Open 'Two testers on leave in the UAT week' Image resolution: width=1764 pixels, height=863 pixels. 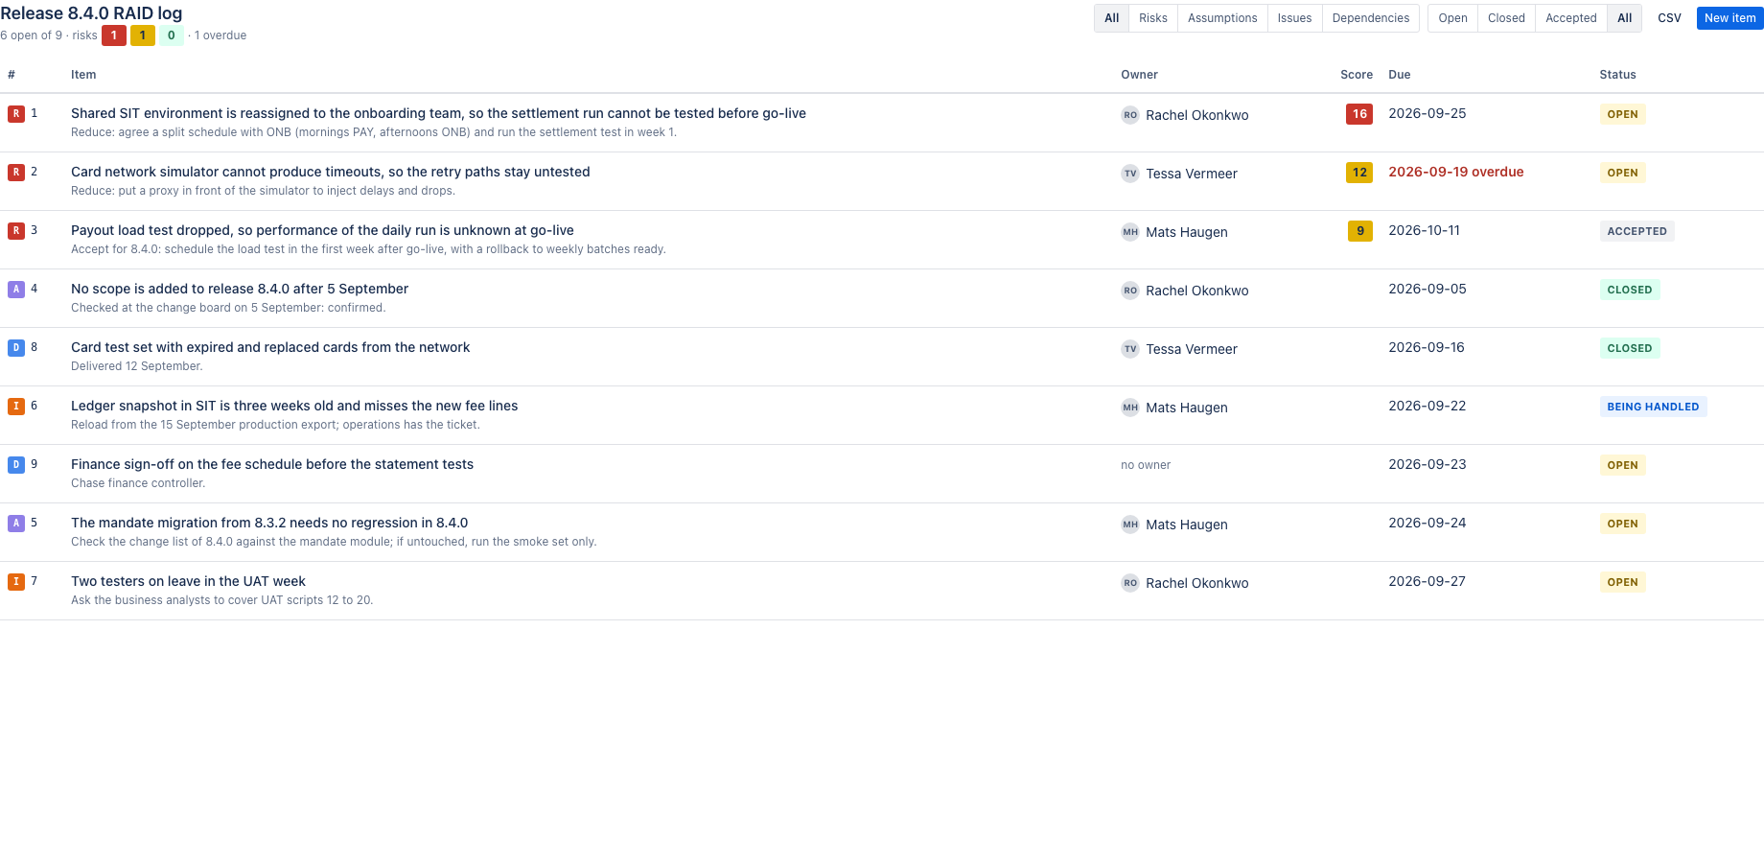click(x=188, y=581)
